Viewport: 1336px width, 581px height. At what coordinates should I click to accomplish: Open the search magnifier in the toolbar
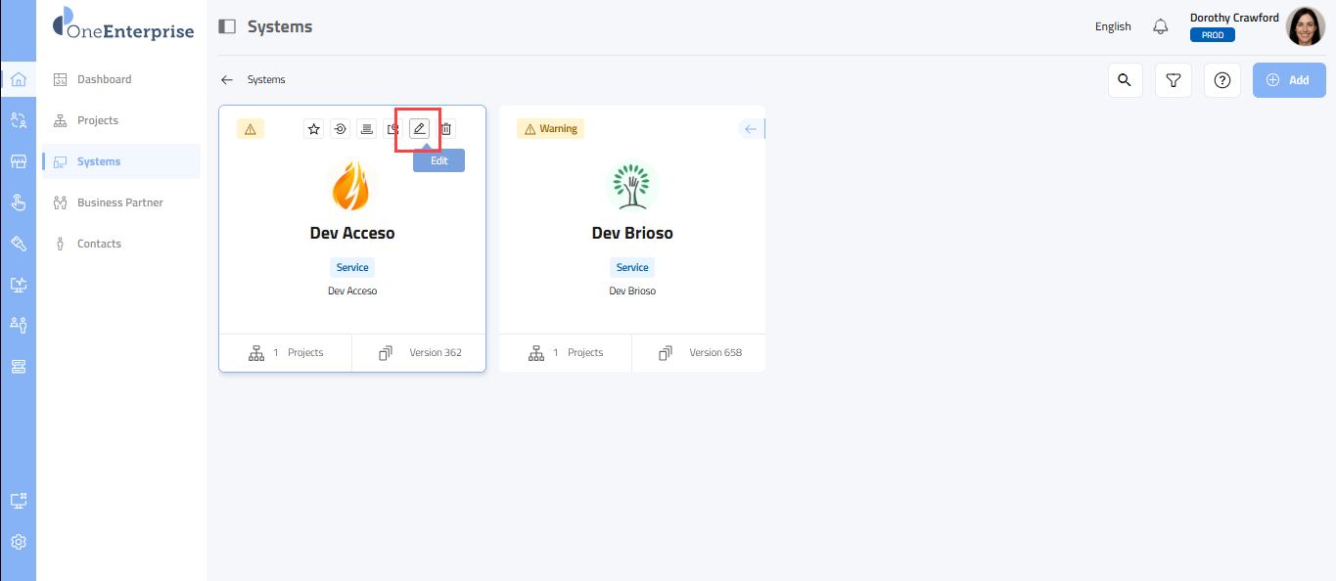[x=1125, y=80]
